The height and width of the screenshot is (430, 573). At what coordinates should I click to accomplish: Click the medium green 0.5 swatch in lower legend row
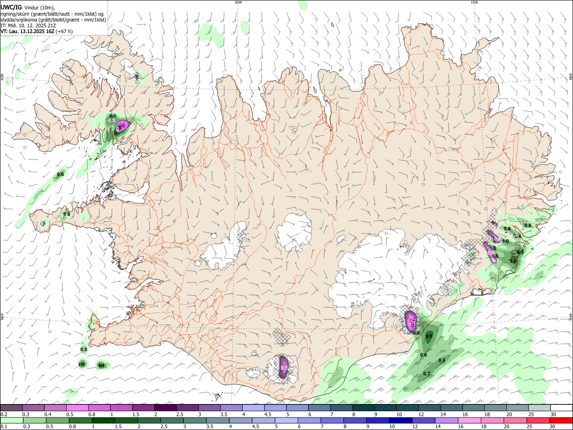click(x=57, y=420)
